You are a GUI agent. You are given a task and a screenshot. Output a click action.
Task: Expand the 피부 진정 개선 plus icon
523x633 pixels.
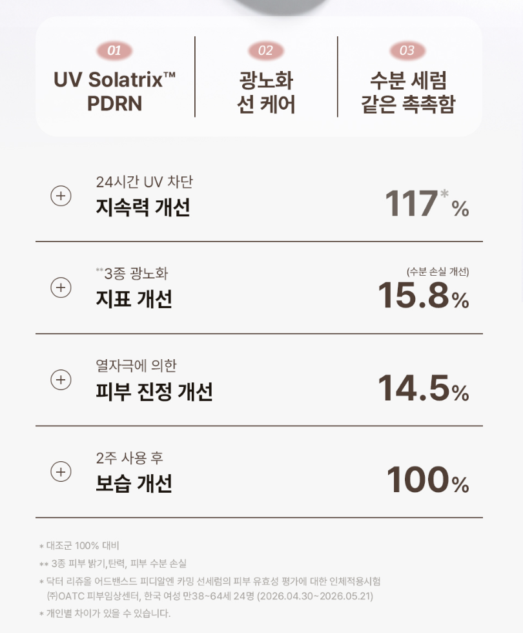point(61,380)
